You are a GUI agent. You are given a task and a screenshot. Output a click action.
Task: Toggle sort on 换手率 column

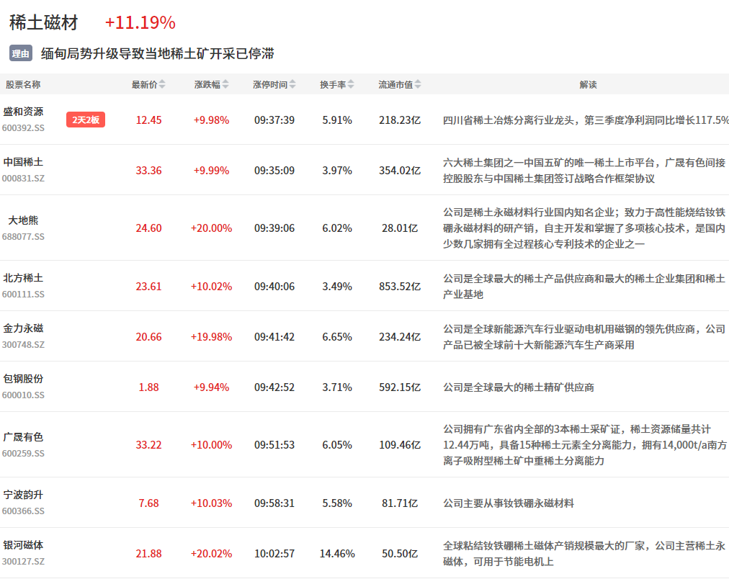(351, 84)
